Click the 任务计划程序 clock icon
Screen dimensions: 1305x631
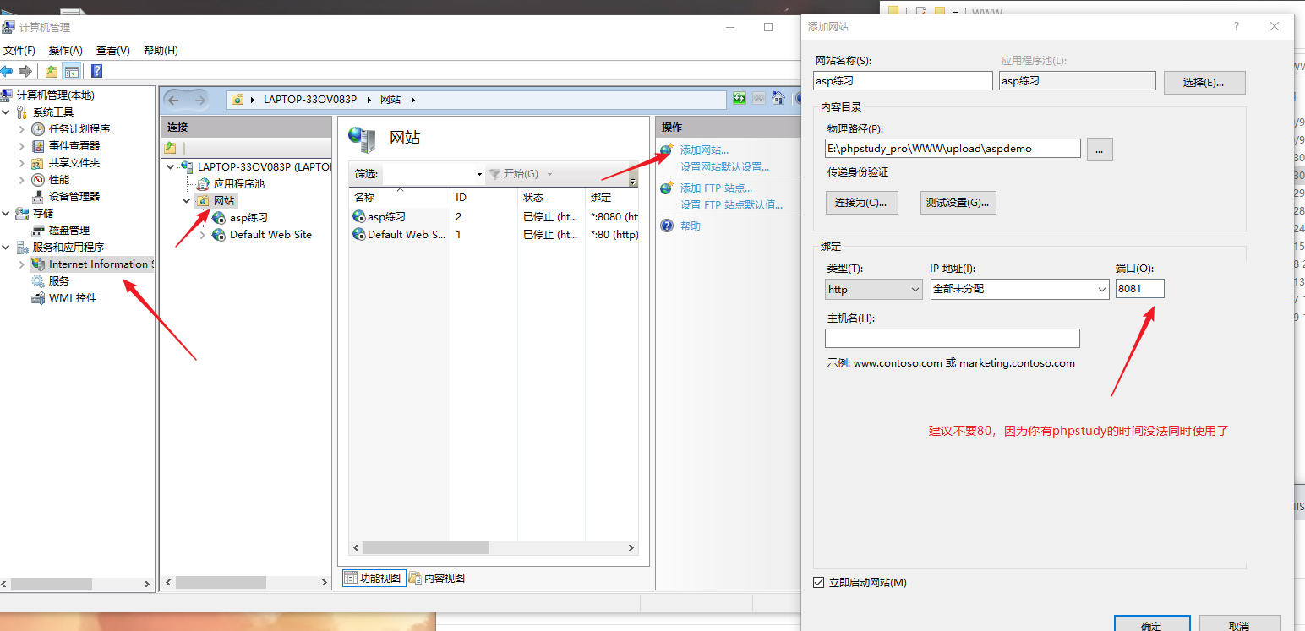coord(38,128)
